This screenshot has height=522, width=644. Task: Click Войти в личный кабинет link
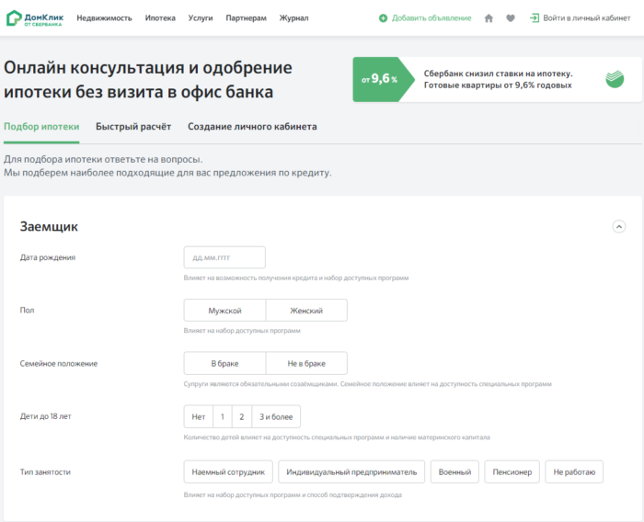click(x=587, y=18)
